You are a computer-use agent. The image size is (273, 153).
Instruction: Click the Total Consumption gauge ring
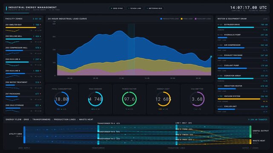pos(61,99)
